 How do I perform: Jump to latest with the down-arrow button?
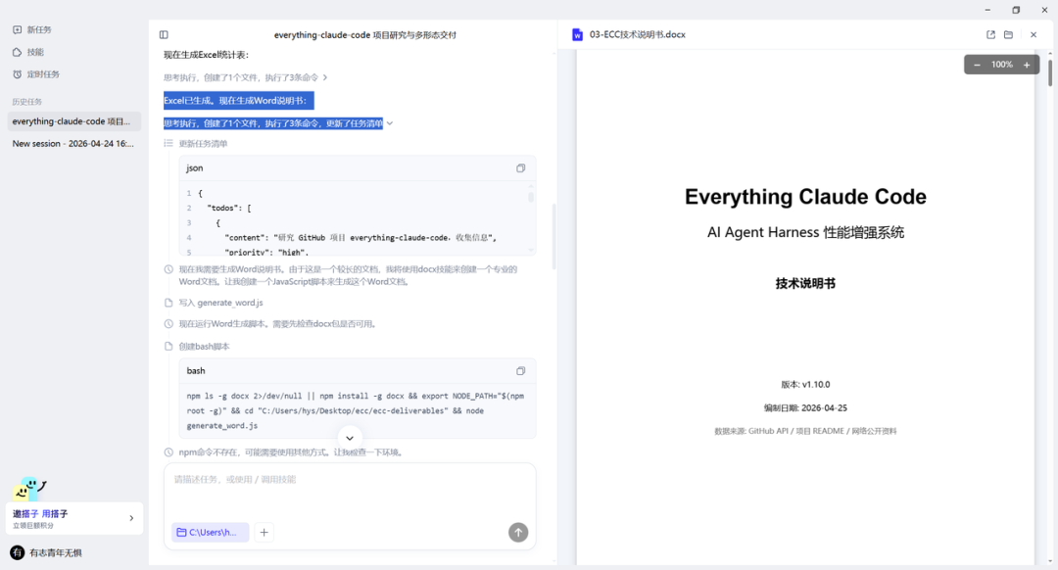click(x=350, y=438)
